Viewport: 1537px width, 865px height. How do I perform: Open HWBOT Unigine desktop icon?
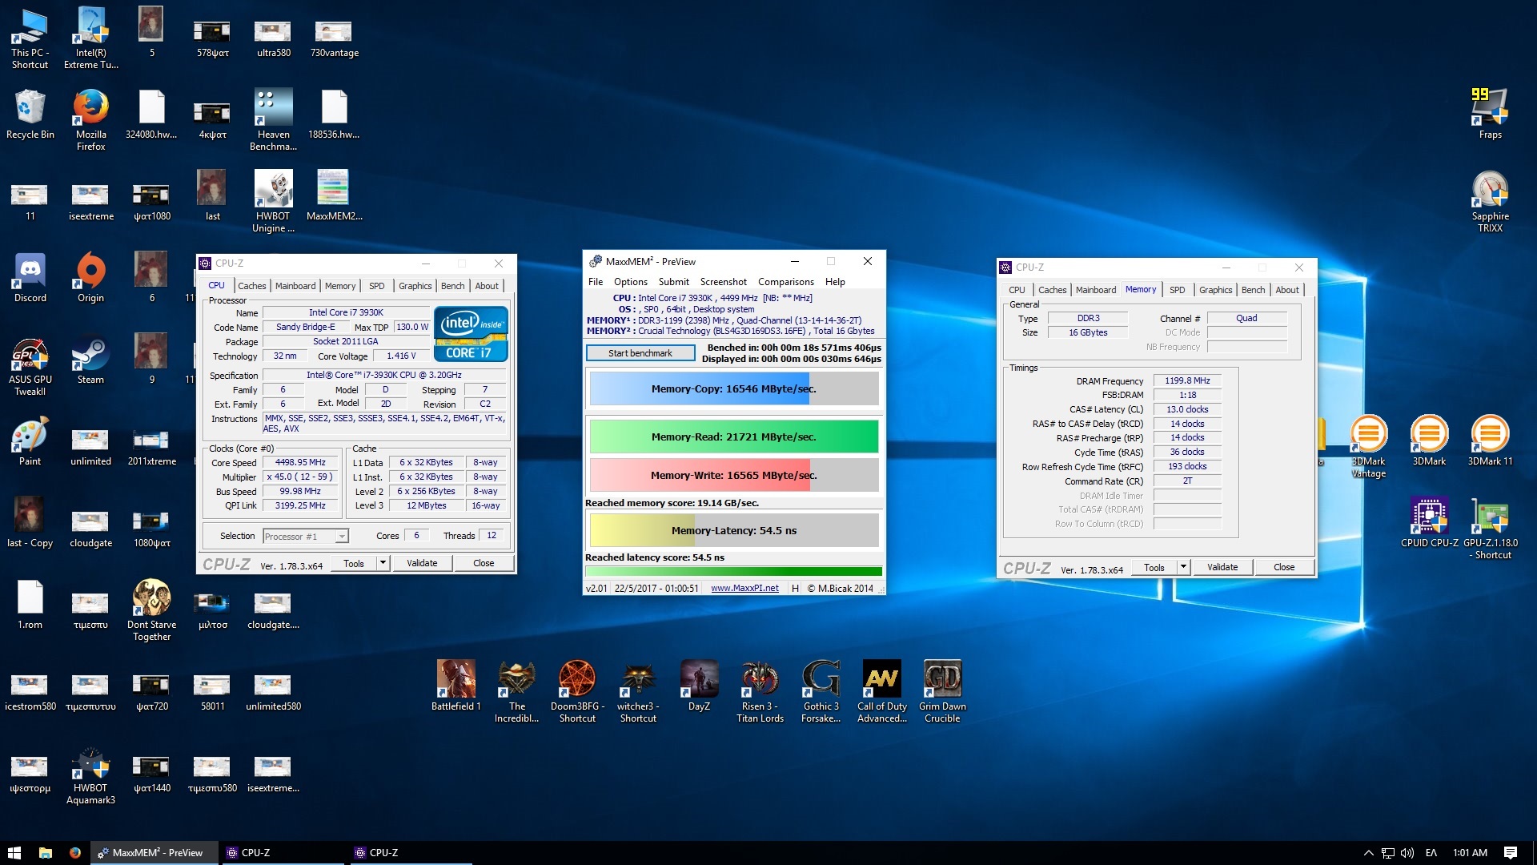point(273,201)
